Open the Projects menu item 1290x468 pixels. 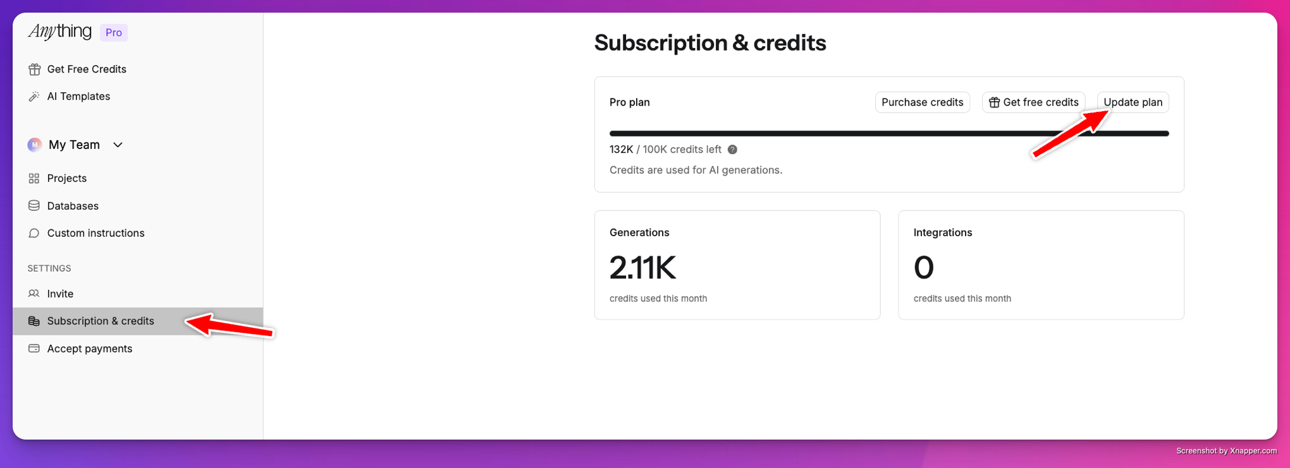coord(138,178)
